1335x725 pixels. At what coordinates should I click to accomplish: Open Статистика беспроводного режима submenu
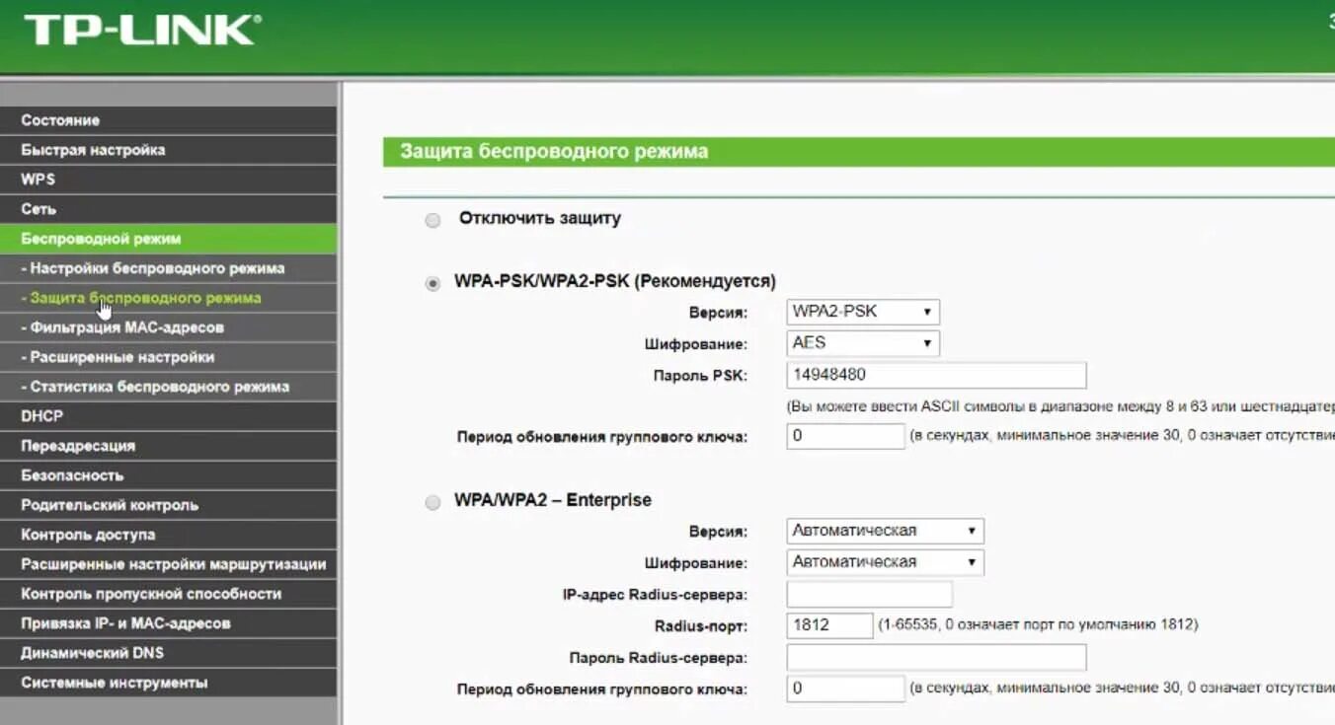[168, 387]
